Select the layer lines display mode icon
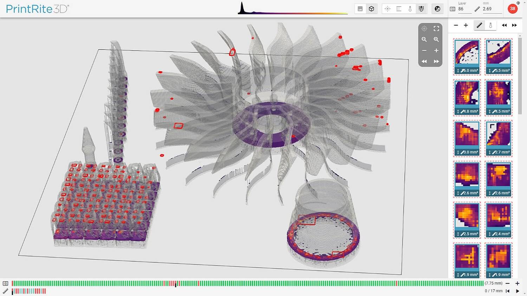 [399, 9]
